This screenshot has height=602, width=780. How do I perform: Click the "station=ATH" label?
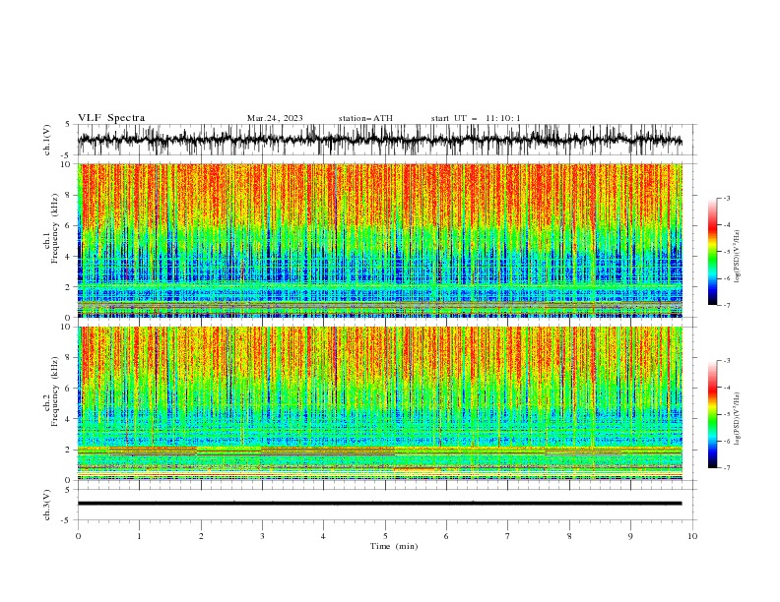click(365, 118)
